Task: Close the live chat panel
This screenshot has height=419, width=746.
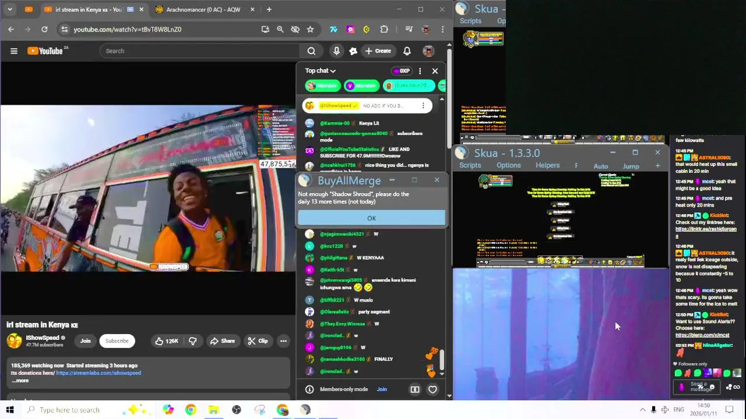Action: [x=435, y=71]
